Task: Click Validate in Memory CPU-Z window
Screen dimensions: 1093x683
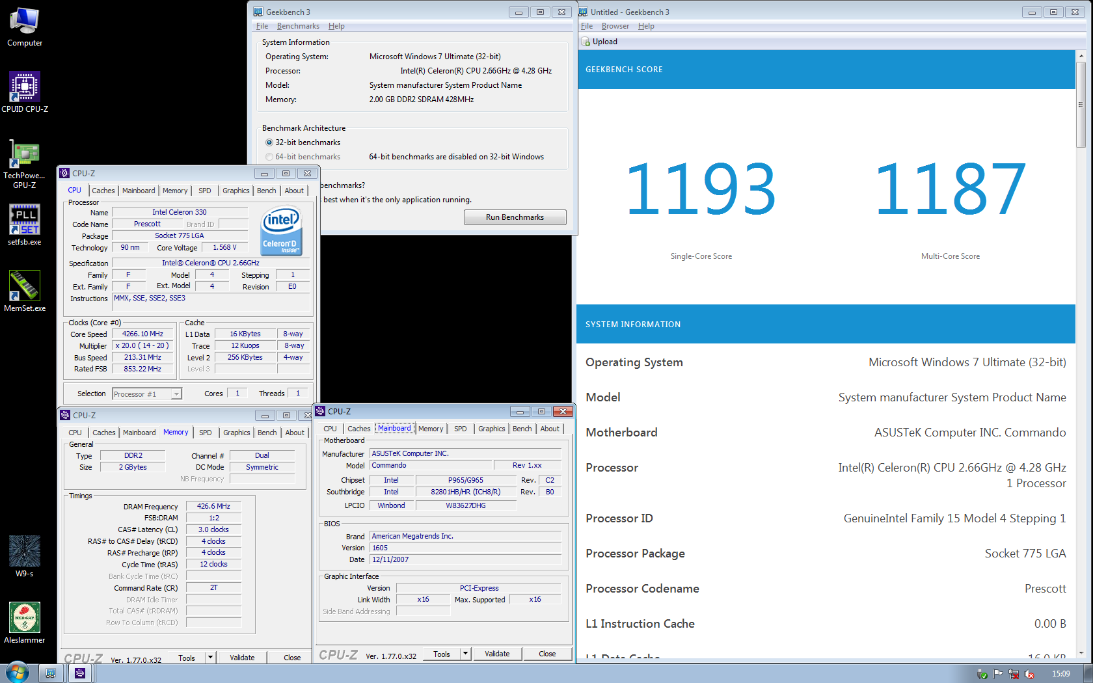Action: click(x=242, y=658)
